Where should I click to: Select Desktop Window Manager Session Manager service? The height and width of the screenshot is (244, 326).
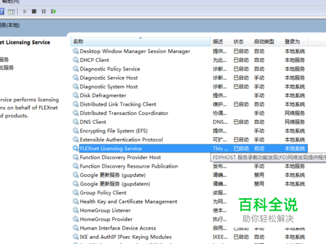pos(135,52)
